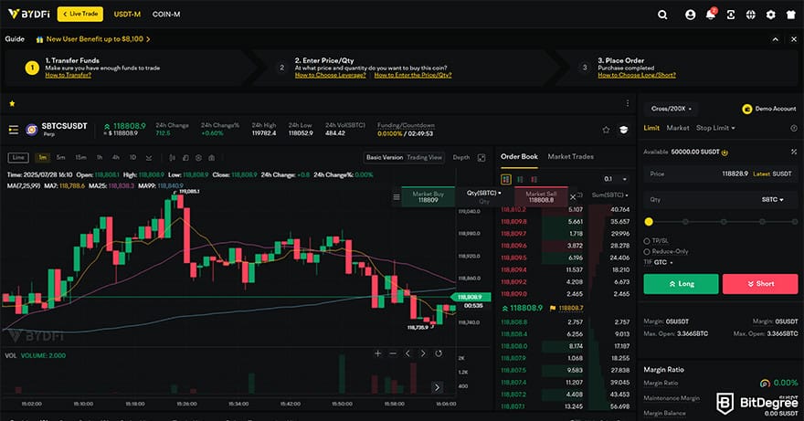The width and height of the screenshot is (804, 421).
Task: Click the yellow position-size slider handle
Action: pos(649,222)
